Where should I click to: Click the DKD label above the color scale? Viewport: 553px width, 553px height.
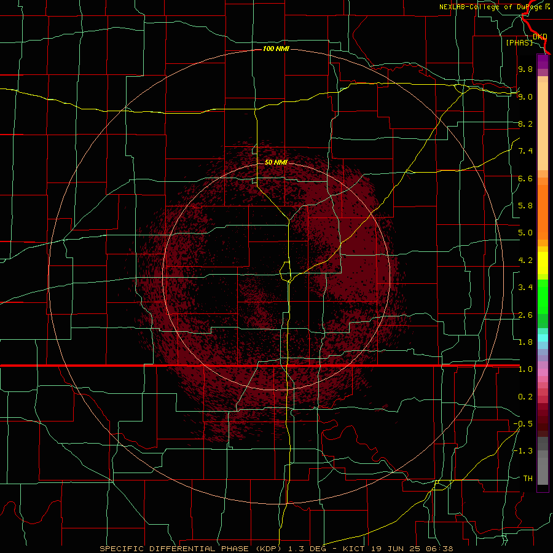(540, 37)
